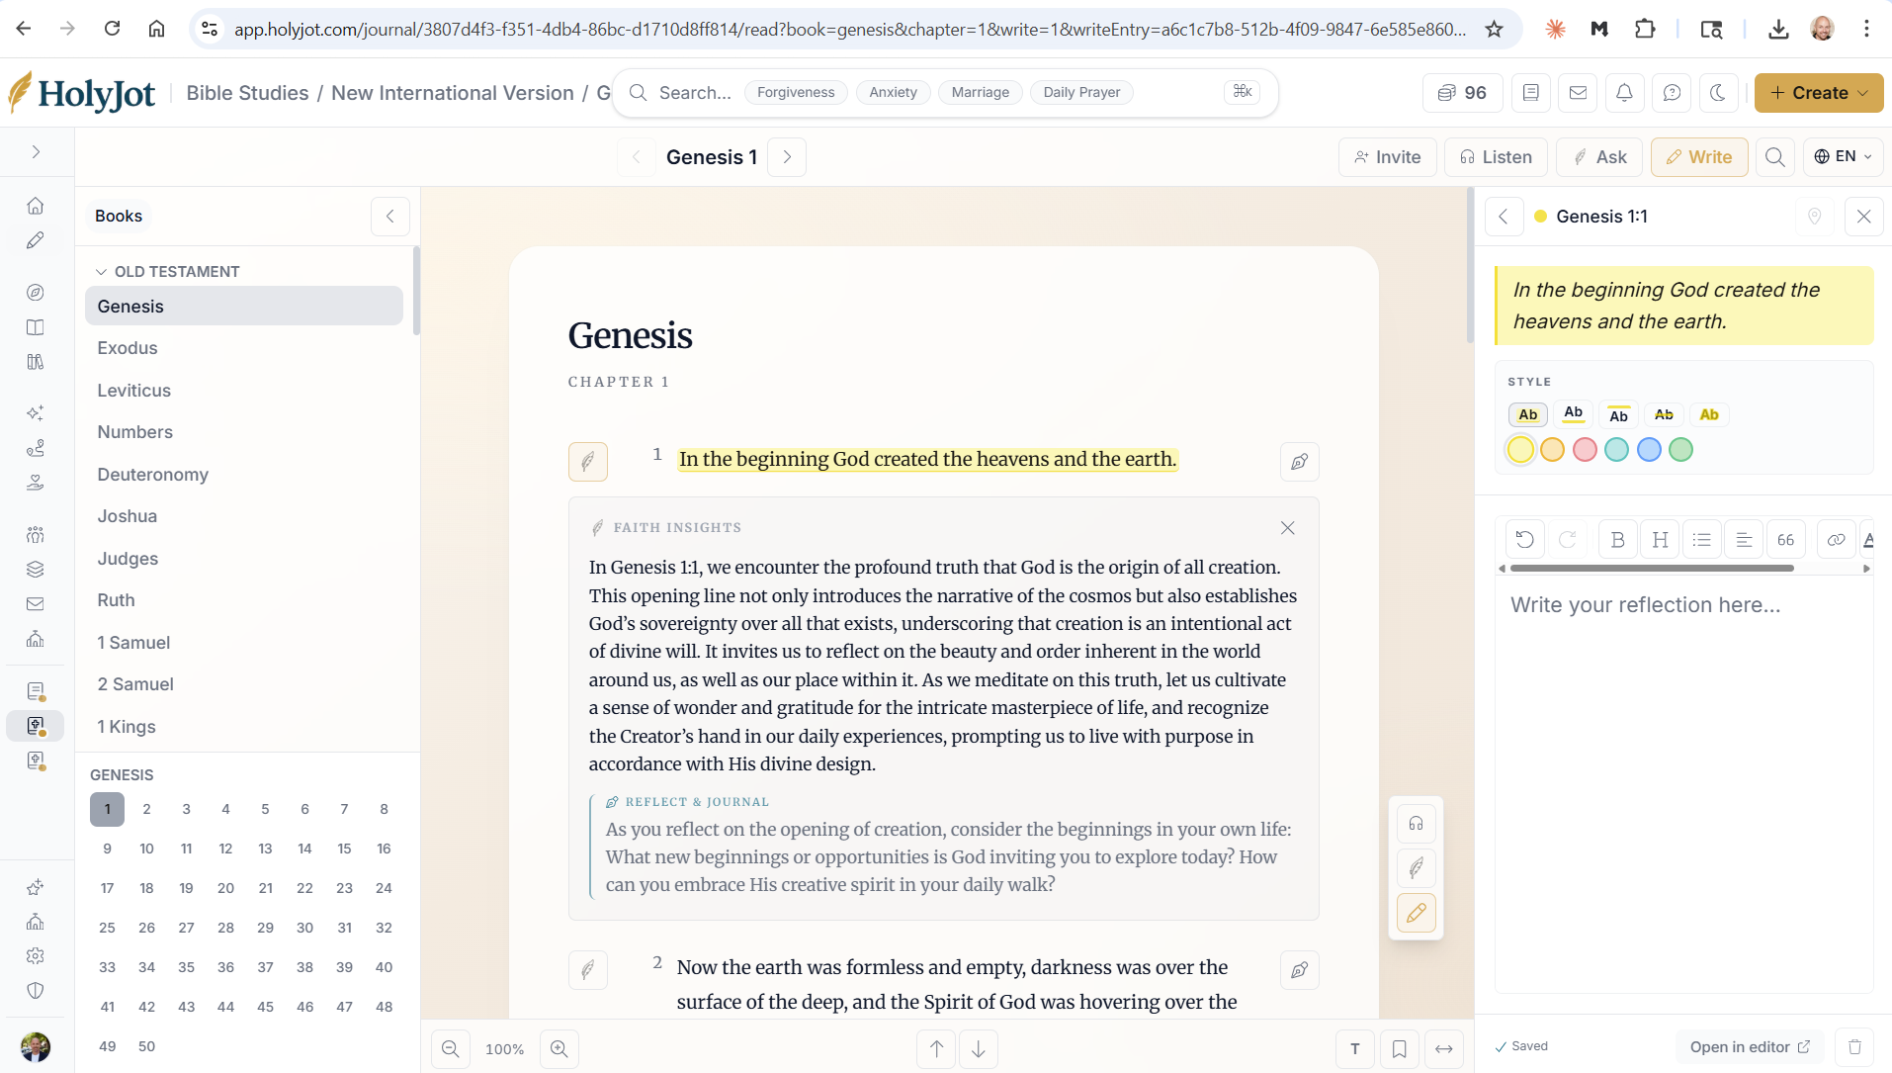Zoom out the reader view

(451, 1049)
